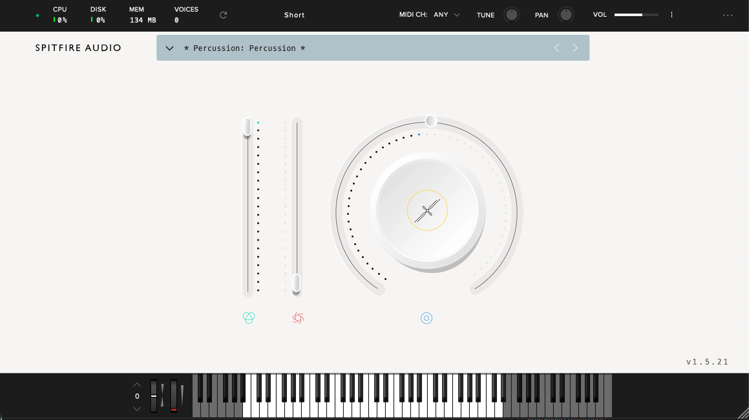
Task: Click the red dynamics swirl icon
Action: click(x=297, y=317)
